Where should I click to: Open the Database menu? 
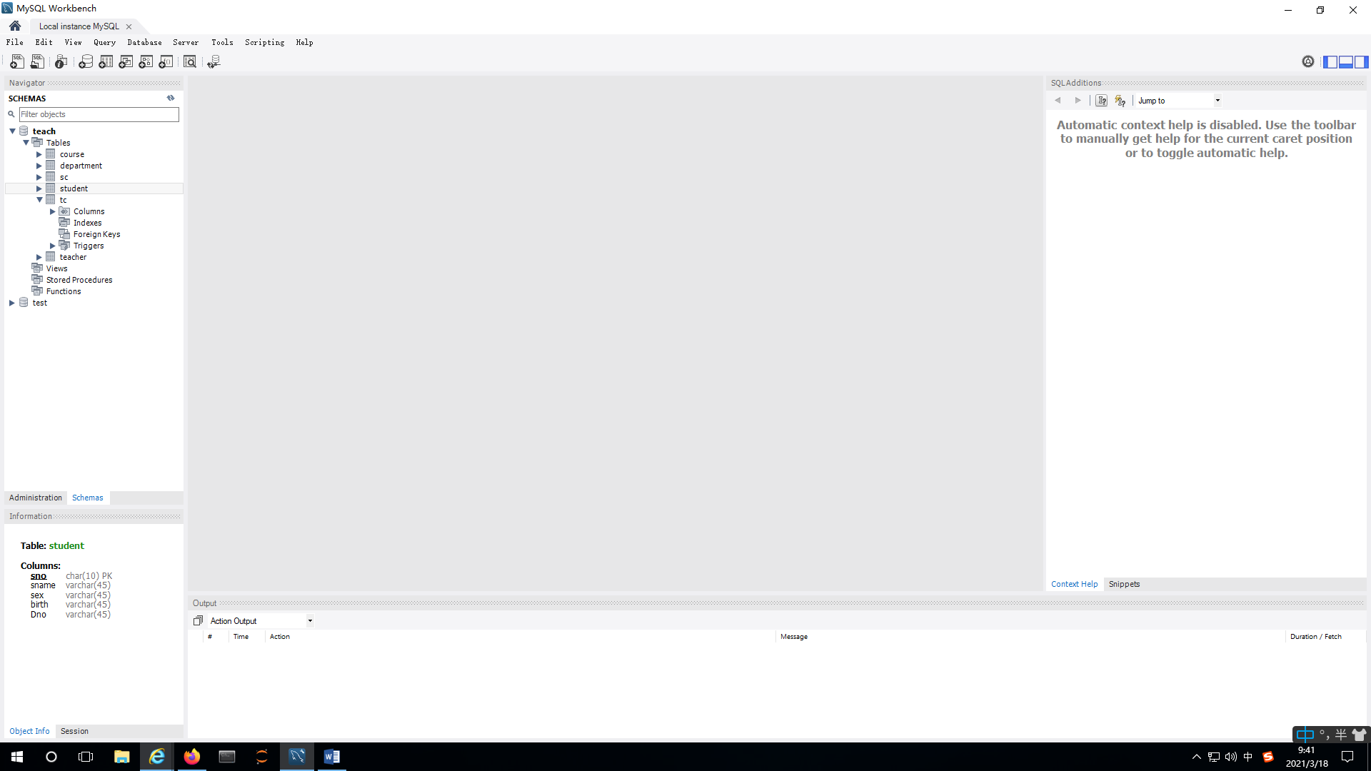click(x=144, y=42)
